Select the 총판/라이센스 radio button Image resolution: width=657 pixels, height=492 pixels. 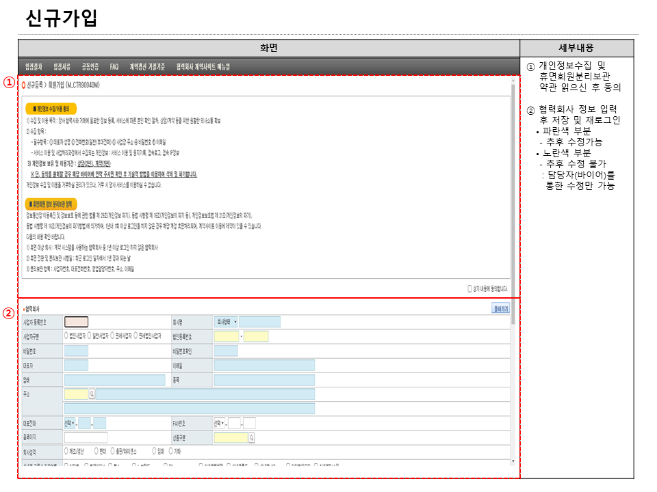click(x=112, y=451)
